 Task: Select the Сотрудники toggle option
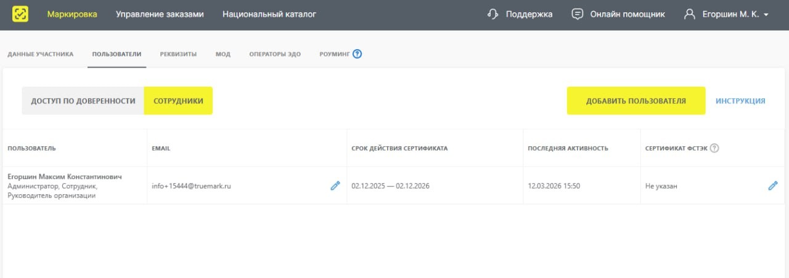click(x=178, y=101)
